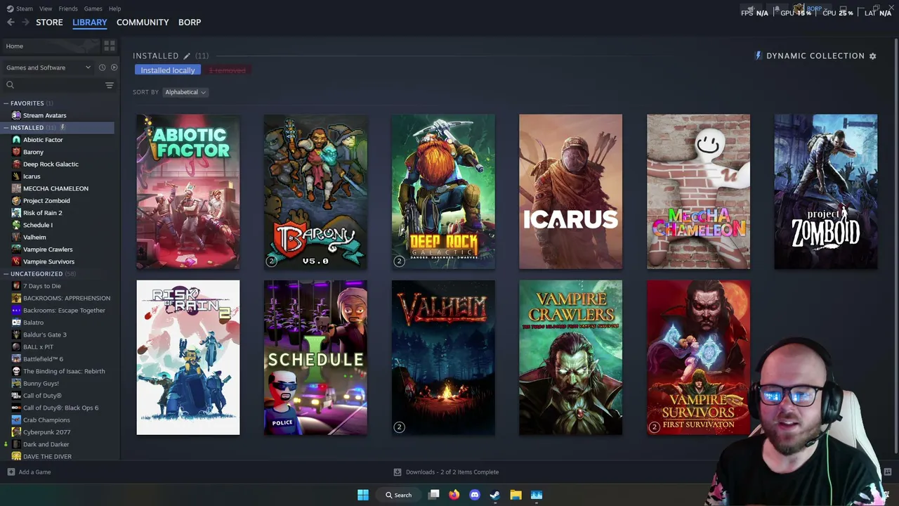This screenshot has height=506, width=899.
Task: Click the Abiotic Factor icon in the sidebar
Action: [x=16, y=140]
